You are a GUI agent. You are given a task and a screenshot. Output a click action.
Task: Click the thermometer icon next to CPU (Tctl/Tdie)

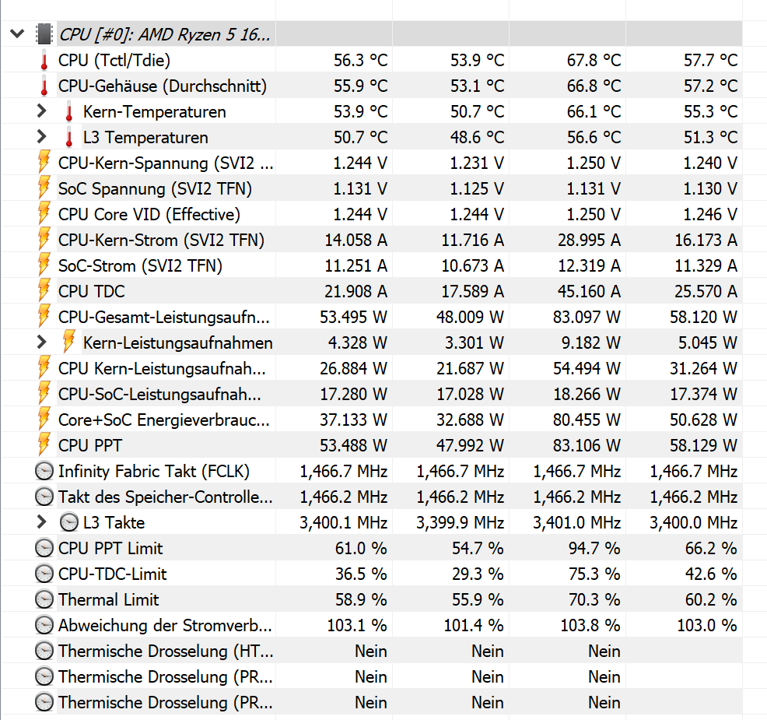pyautogui.click(x=44, y=60)
